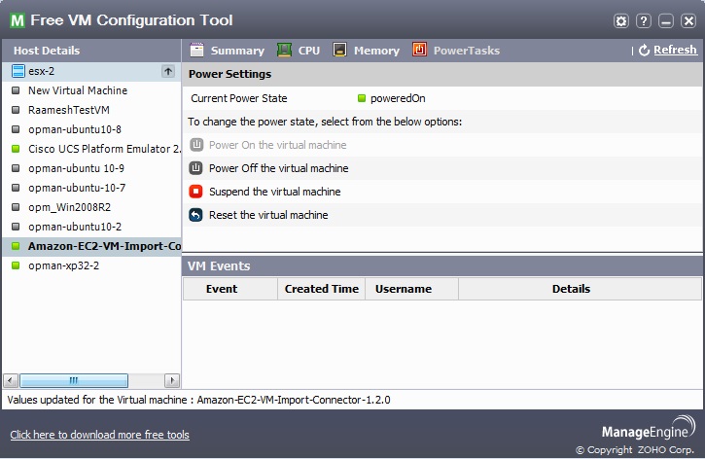Click scrollbar right arrow in host list
705x459 pixels.
coord(172,381)
